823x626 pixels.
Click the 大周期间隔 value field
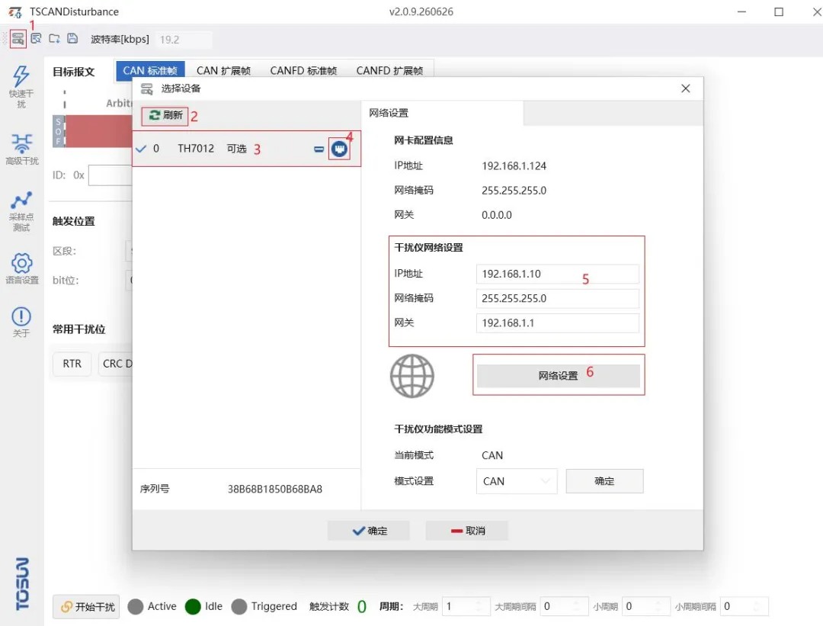[564, 607]
